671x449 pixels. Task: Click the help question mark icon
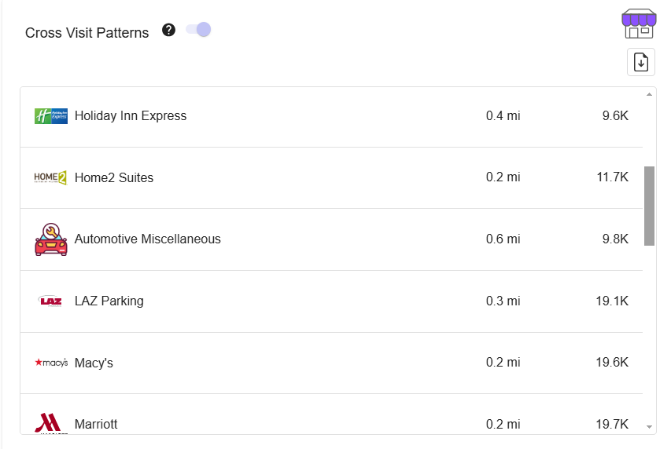coord(168,30)
